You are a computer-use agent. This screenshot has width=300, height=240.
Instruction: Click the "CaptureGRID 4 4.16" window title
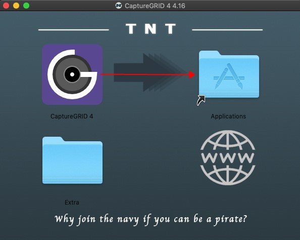[x=155, y=6]
